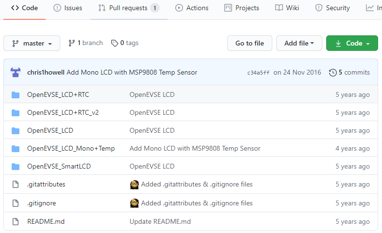Open latest commit message 'Add Mono LCD with MSP9808 Temp Sensor' in header
382x233 pixels.
coord(132,73)
